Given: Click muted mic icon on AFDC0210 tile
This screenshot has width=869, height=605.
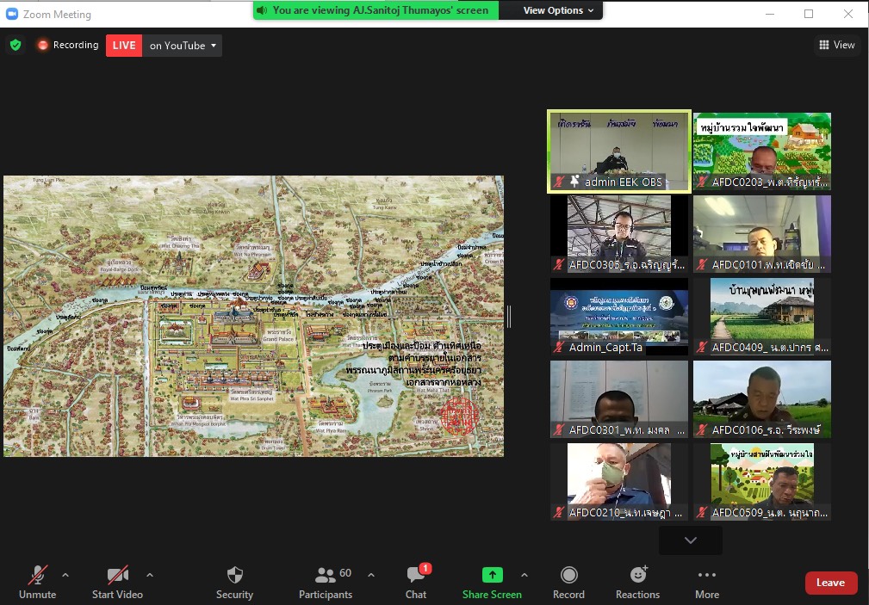Looking at the screenshot, I should (x=559, y=512).
